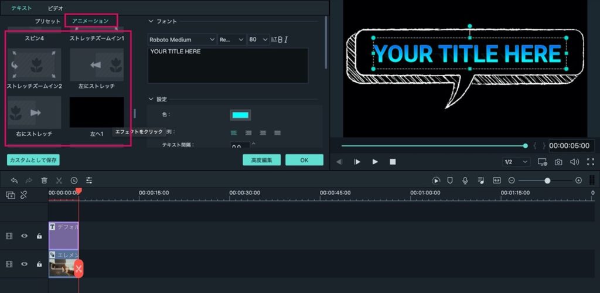The image size is (600, 293).
Task: Switch to the ビデオ tab
Action: (56, 8)
